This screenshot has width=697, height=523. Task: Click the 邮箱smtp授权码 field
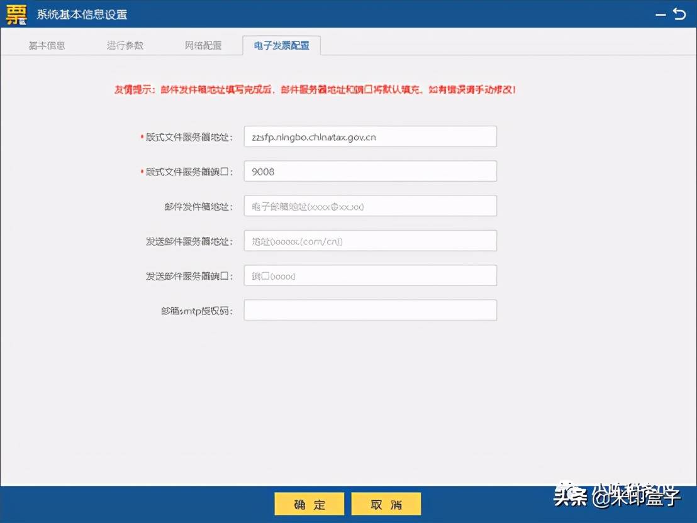tap(370, 309)
